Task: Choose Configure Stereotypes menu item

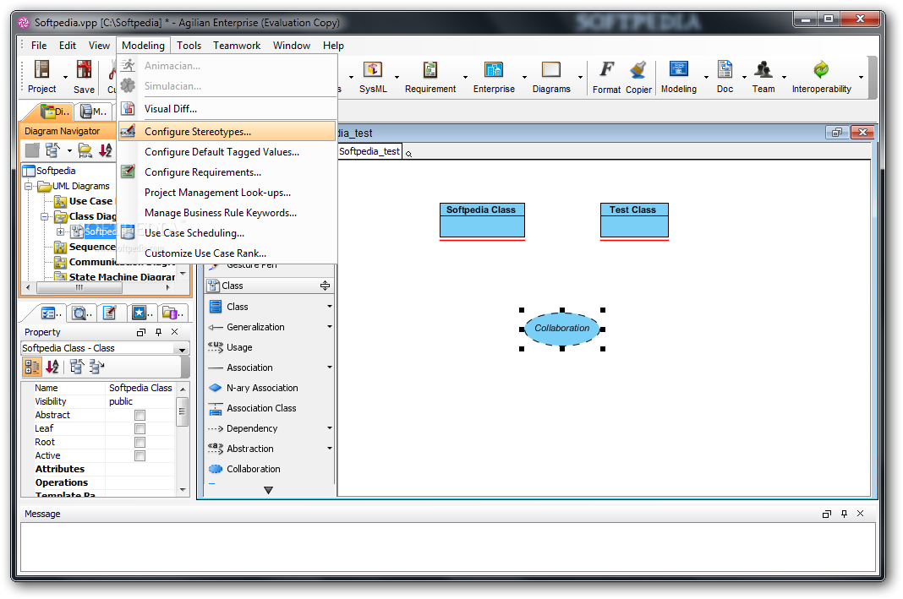Action: 227,132
